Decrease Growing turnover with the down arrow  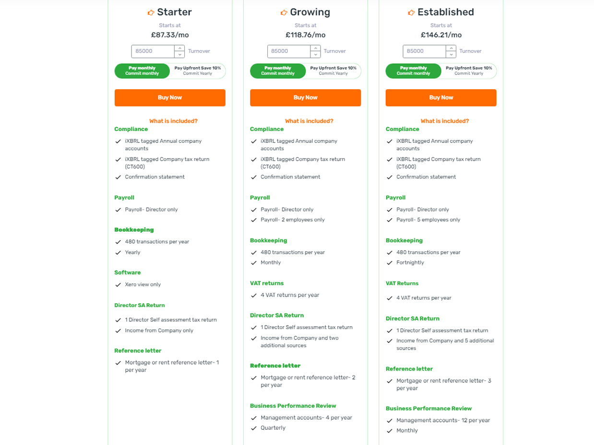(x=315, y=54)
